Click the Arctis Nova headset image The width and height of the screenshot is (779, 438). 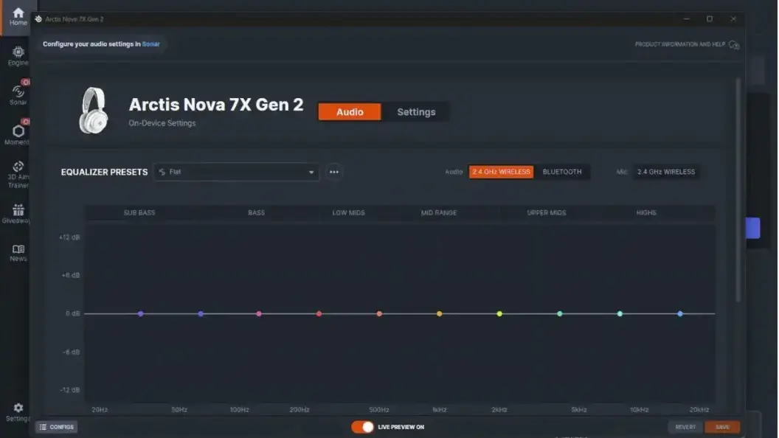click(x=94, y=111)
